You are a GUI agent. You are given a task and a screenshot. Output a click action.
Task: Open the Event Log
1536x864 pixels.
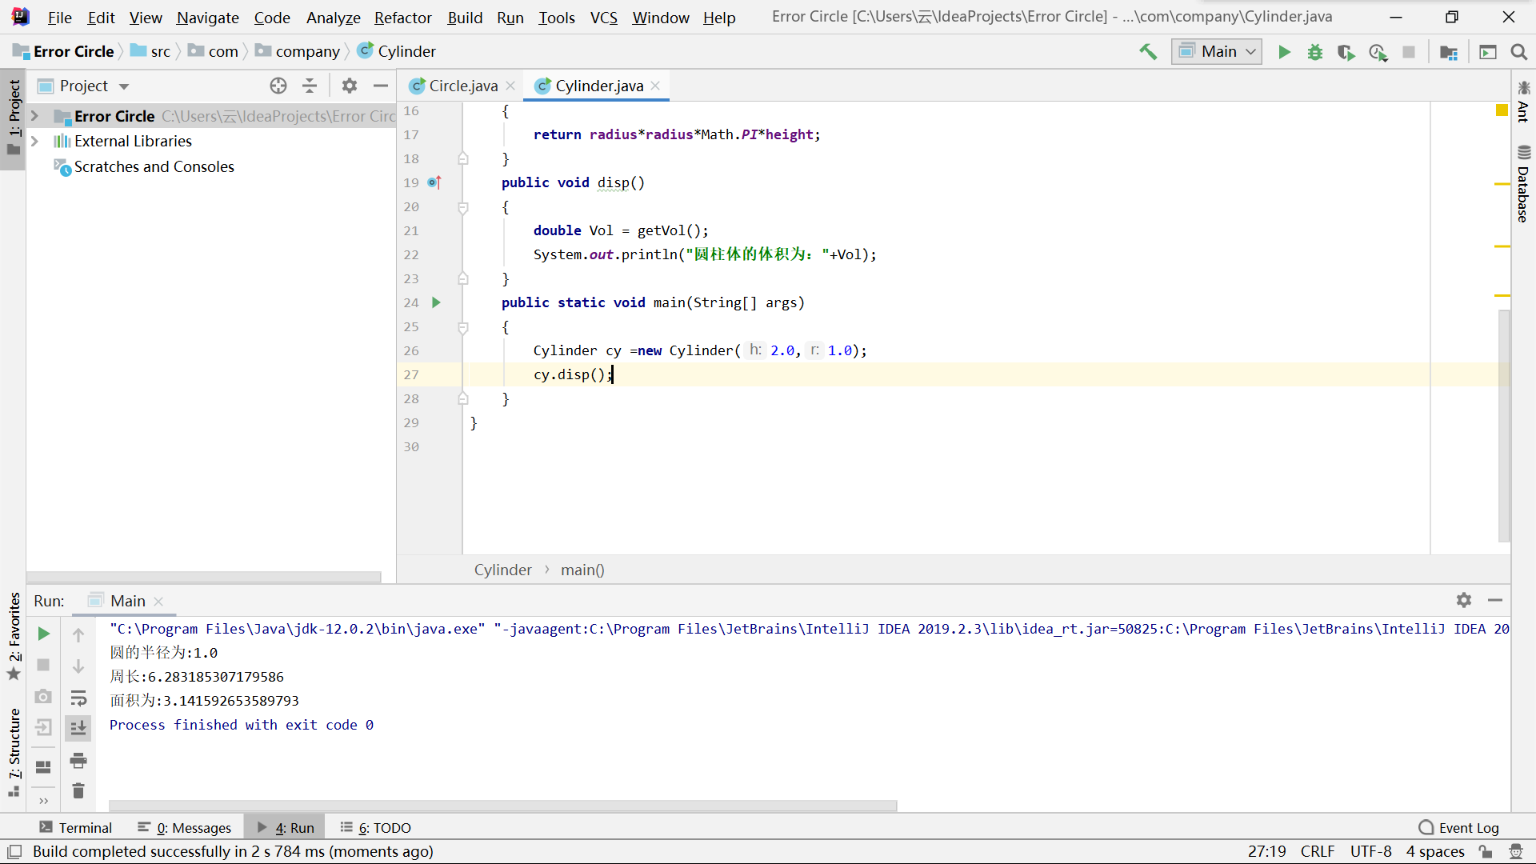1458,827
